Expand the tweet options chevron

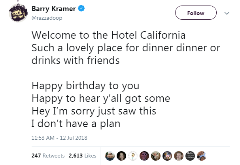click(227, 13)
